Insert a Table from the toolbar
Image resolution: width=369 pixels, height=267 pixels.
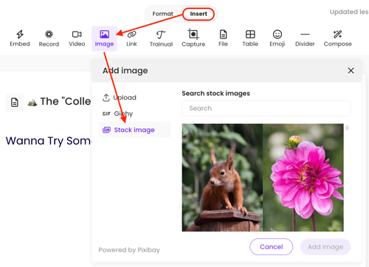[x=250, y=38]
